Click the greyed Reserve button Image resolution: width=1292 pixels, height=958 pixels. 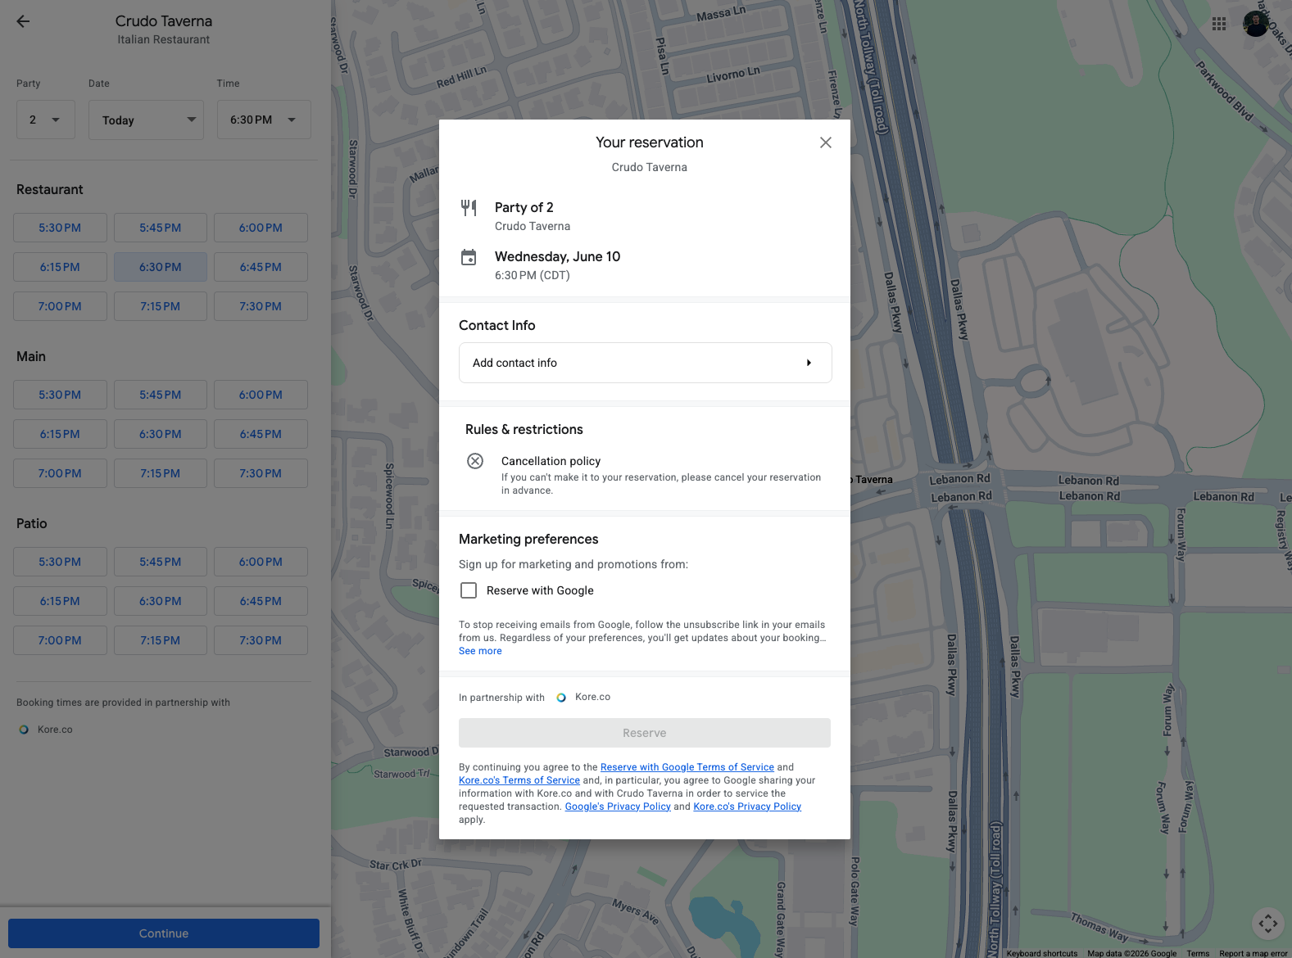(x=645, y=733)
